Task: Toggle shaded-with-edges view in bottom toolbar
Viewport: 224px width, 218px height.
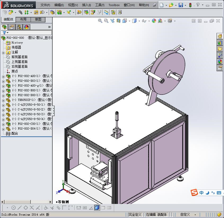Action: [97, 208]
